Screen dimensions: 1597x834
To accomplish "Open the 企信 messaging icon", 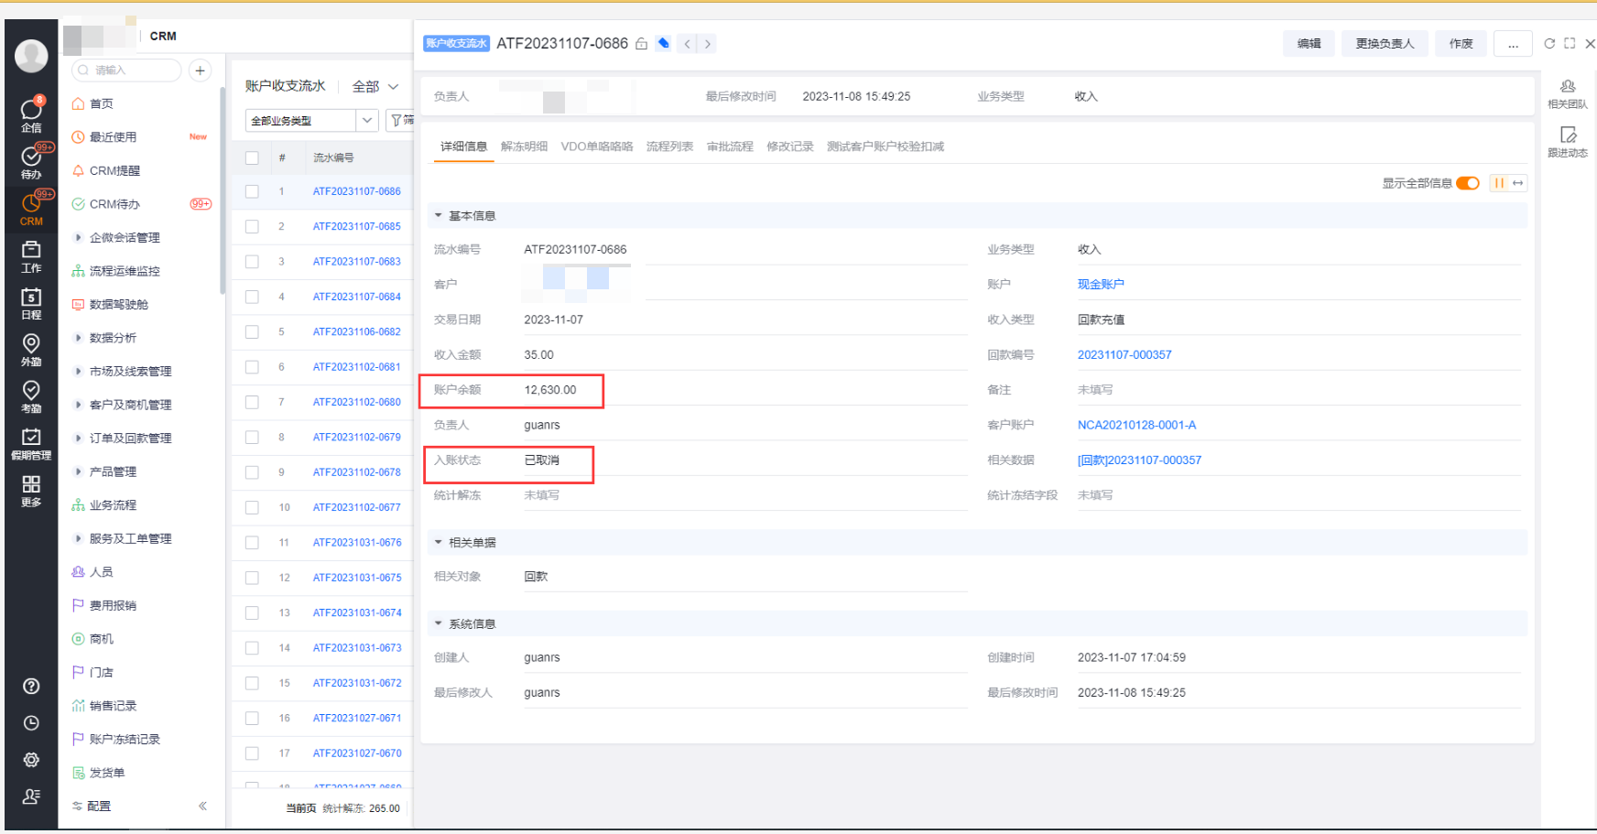I will click(31, 112).
